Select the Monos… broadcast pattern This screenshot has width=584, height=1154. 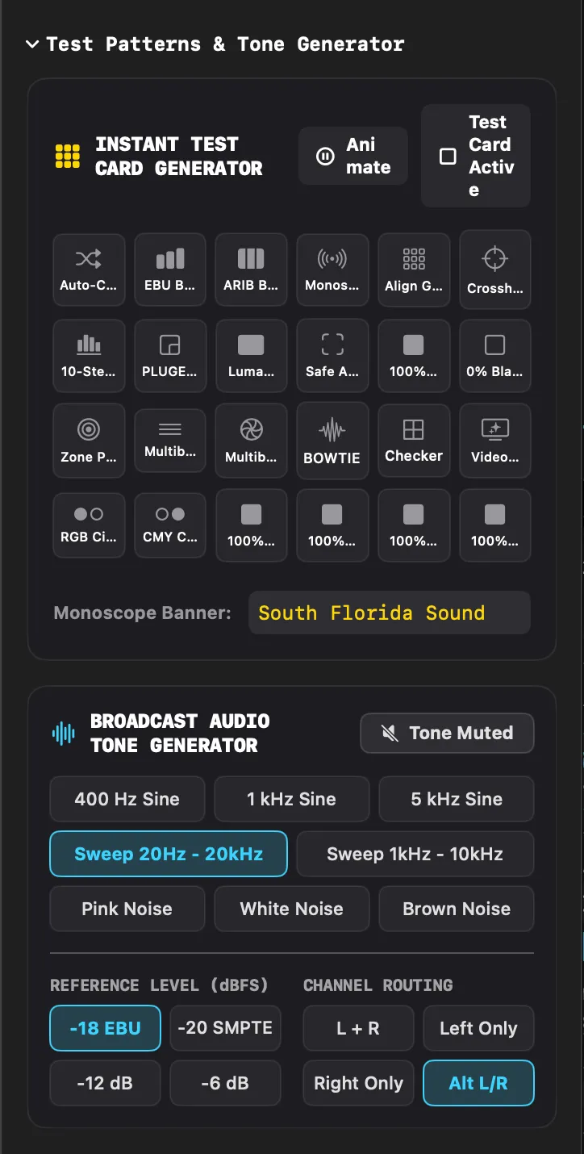point(332,270)
